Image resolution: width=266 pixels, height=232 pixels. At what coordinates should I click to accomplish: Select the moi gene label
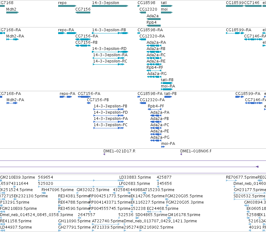[x=164, y=9]
